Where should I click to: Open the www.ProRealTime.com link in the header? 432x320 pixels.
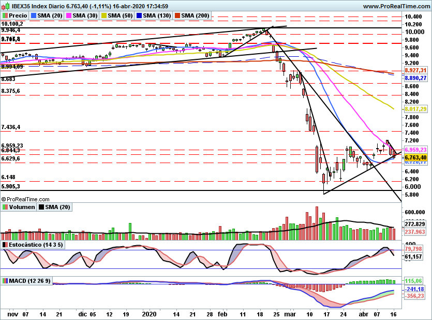point(397,6)
